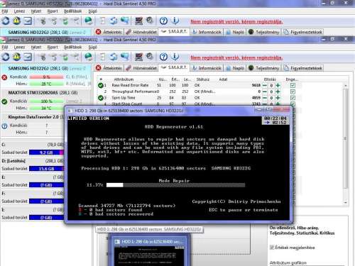
Task: Click the green check icon for Raw Read Error Rate
Action: click(101, 85)
